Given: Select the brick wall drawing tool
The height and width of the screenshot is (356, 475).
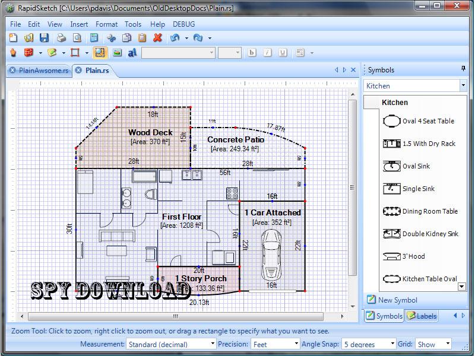Looking at the screenshot, I should coord(28,53).
